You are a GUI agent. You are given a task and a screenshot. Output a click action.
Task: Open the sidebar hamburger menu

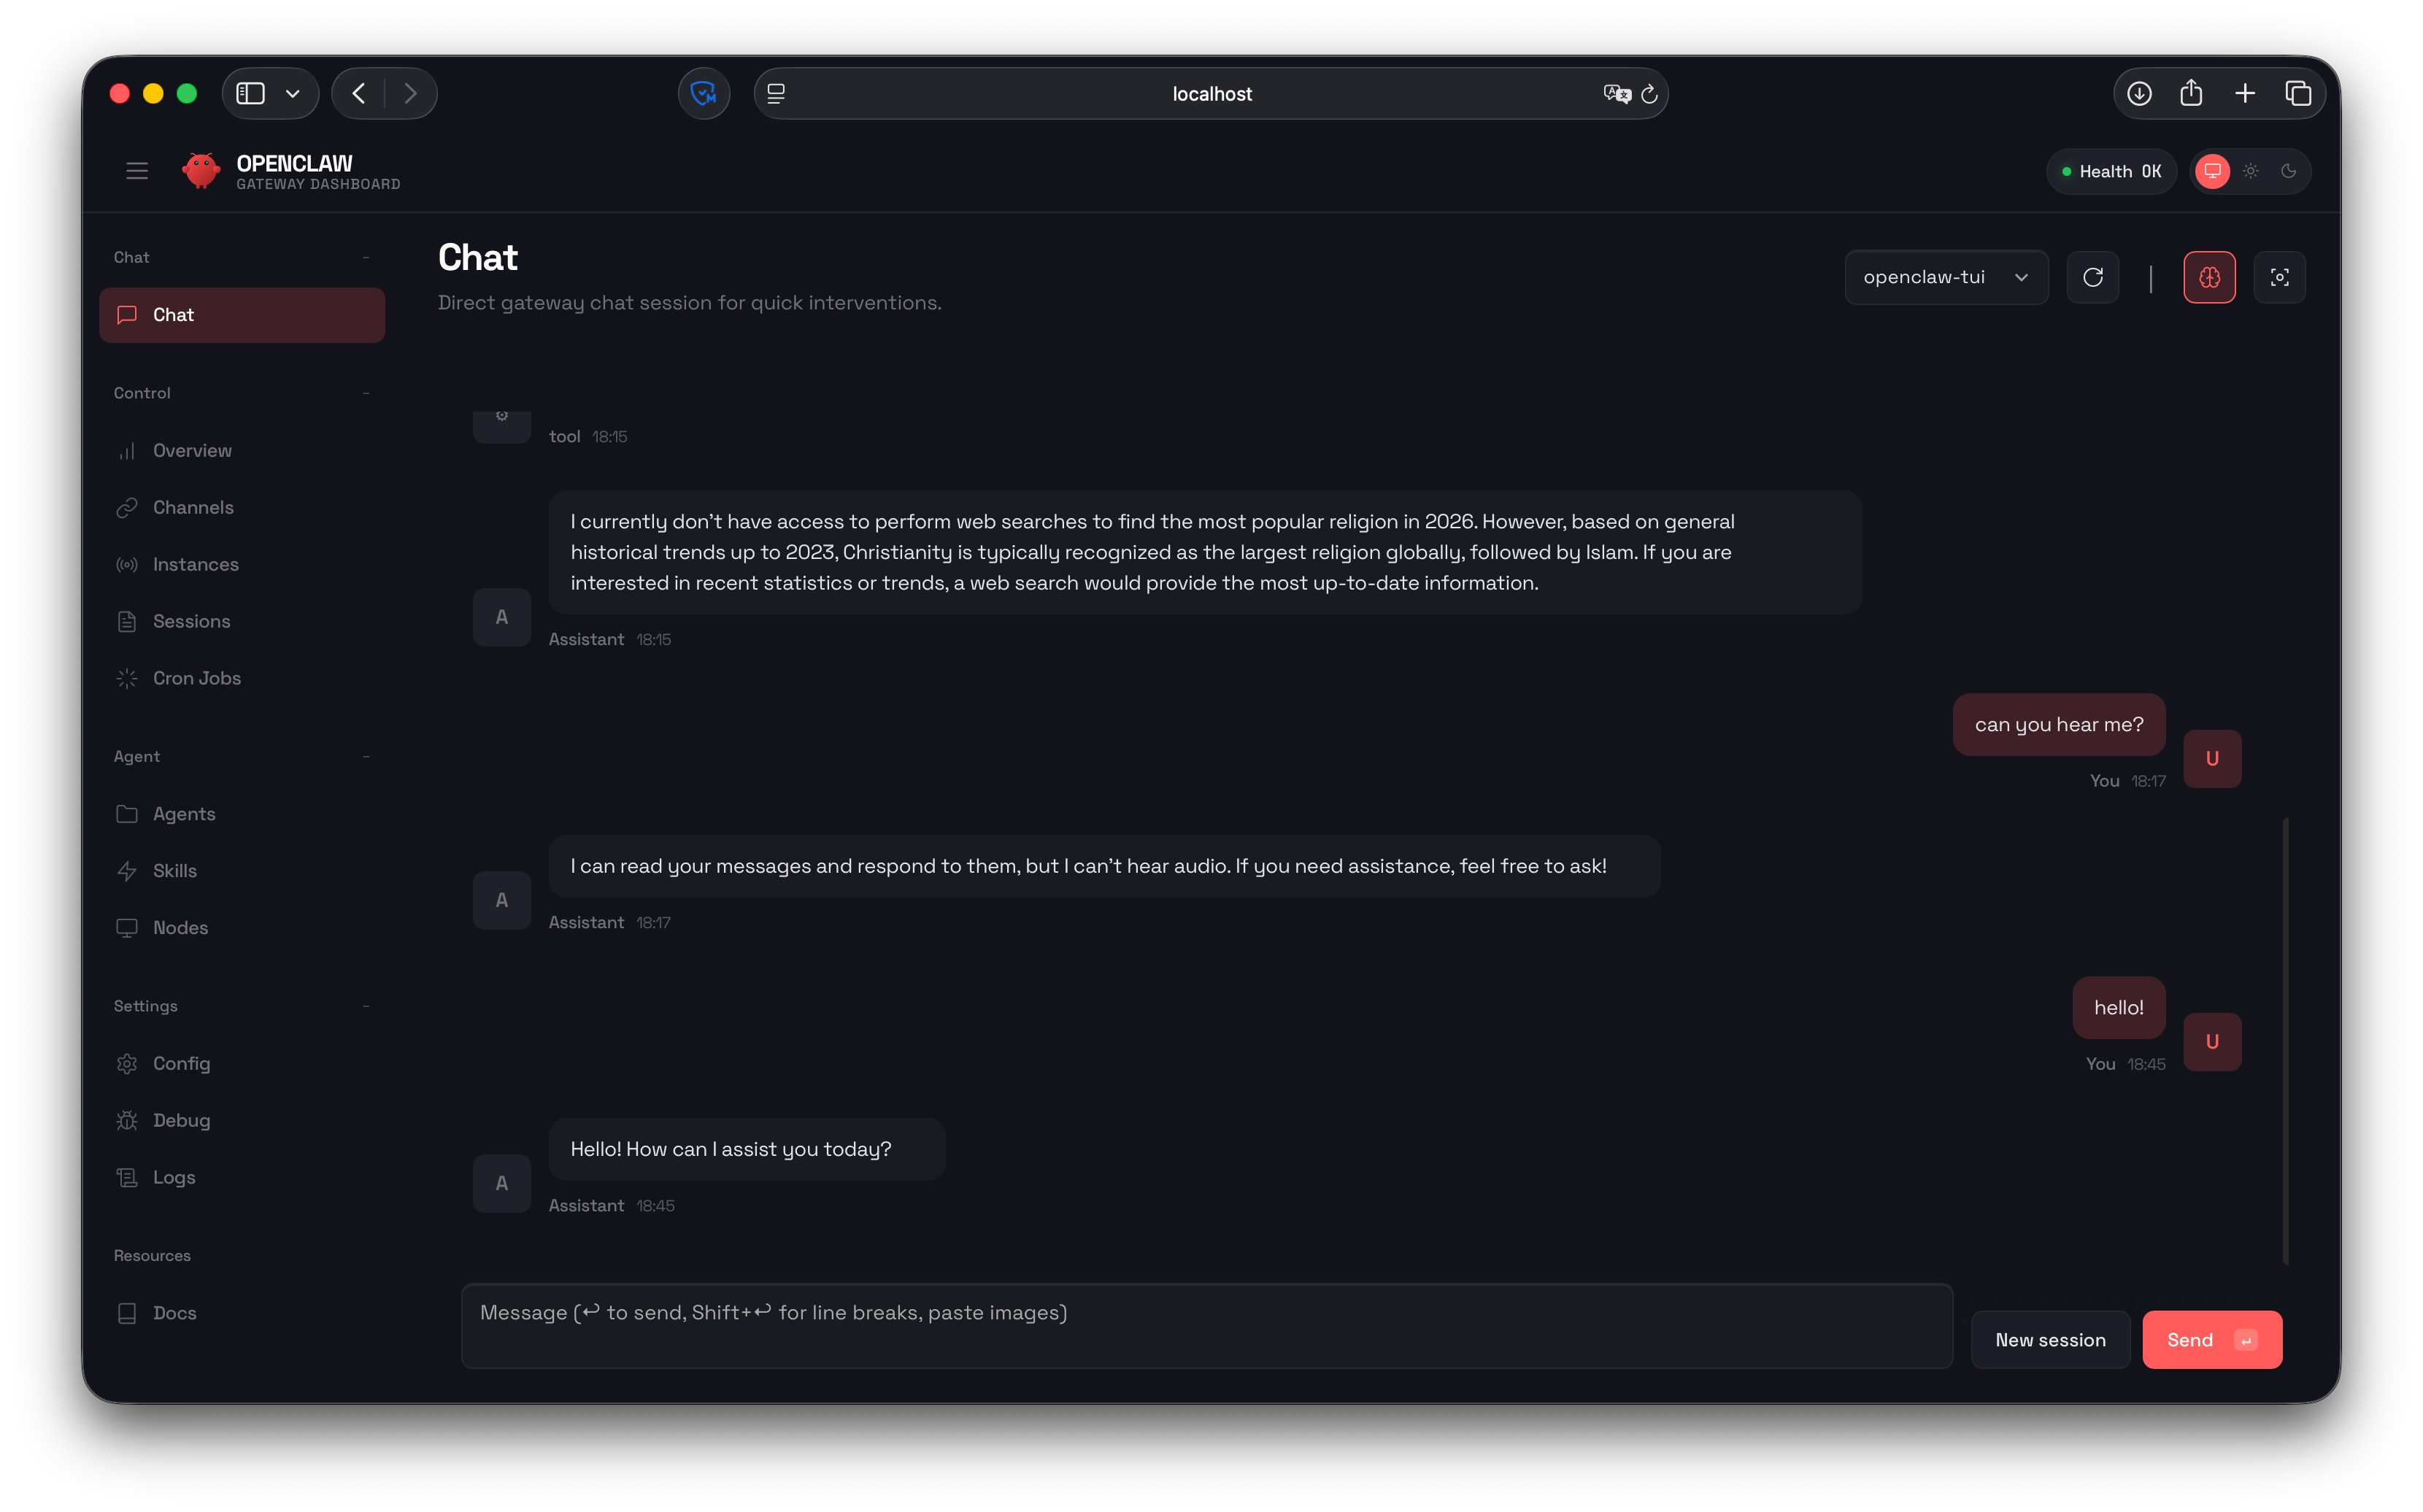point(137,170)
